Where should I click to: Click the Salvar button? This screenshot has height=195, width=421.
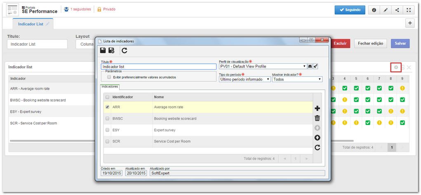pyautogui.click(x=400, y=43)
